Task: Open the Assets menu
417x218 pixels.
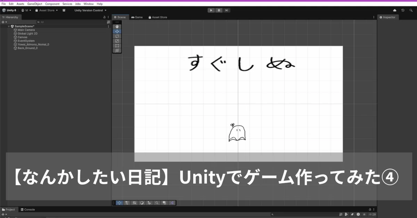Action: tap(21, 4)
